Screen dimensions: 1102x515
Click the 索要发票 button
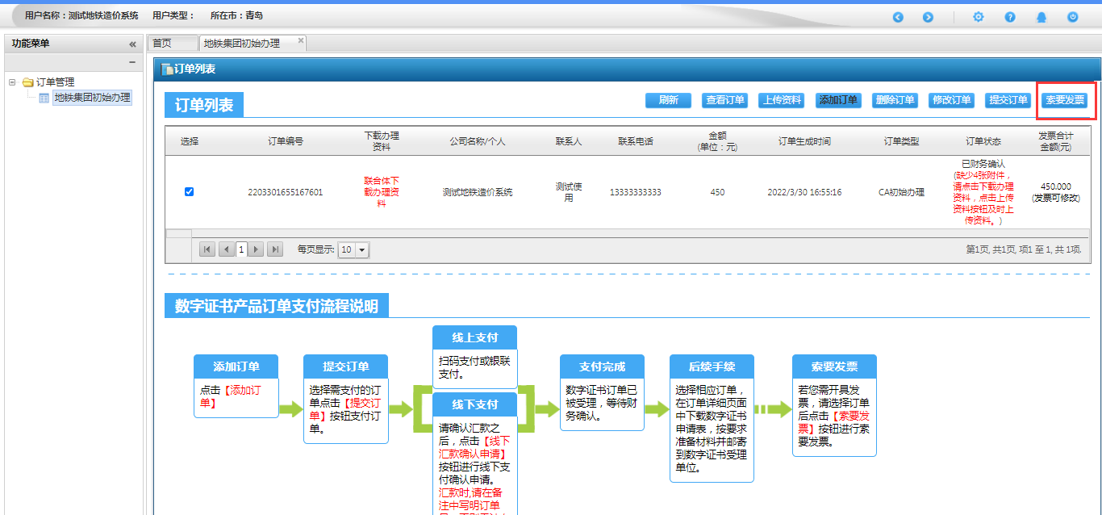(1064, 100)
